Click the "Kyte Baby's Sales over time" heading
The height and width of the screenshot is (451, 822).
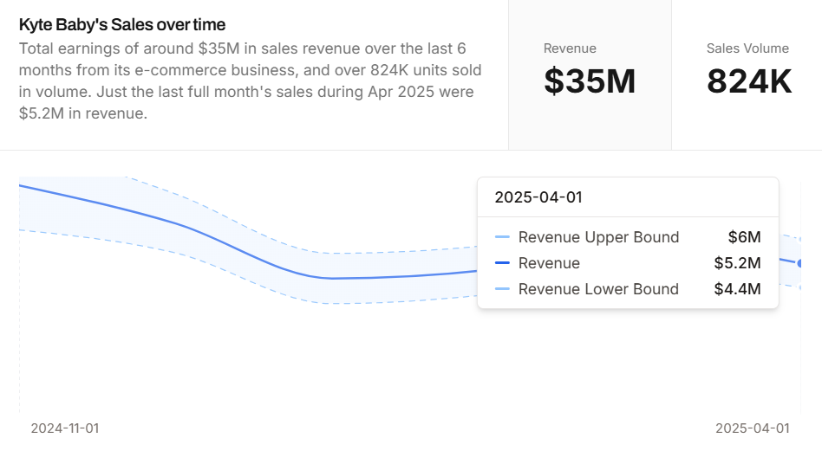pyautogui.click(x=122, y=24)
